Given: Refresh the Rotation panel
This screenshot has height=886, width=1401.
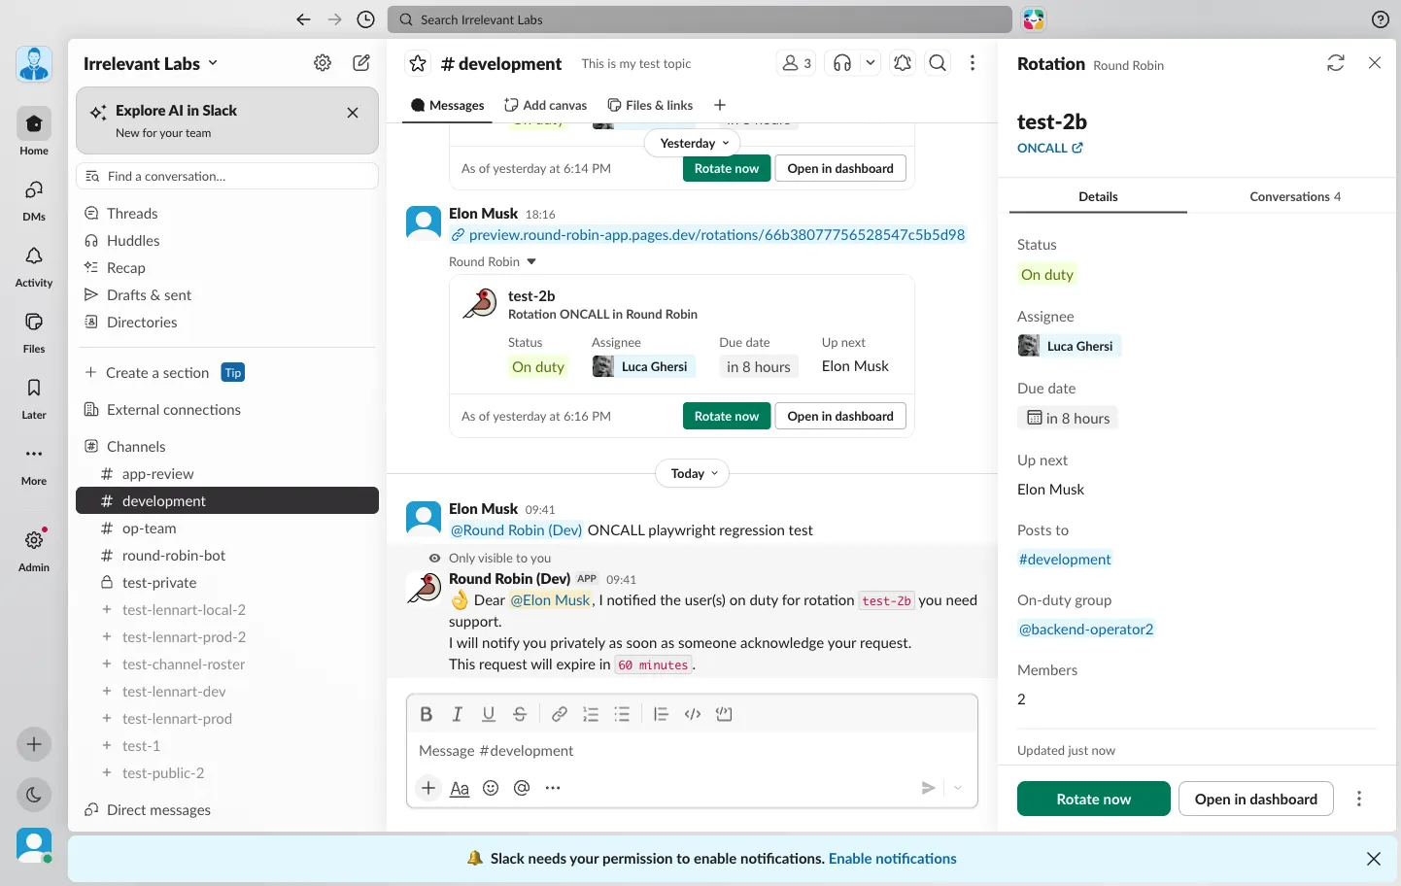Looking at the screenshot, I should click(1336, 63).
